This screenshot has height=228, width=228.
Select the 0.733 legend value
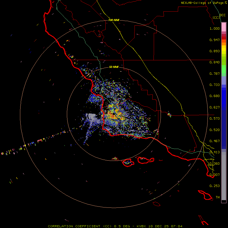[x=215, y=85]
